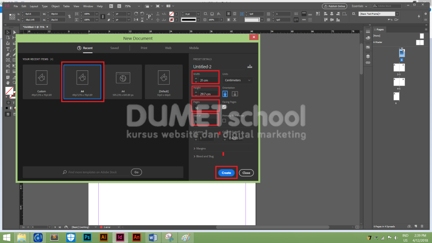The width and height of the screenshot is (432, 243).
Task: Click the Find more templates search field
Action: [x=95, y=172]
